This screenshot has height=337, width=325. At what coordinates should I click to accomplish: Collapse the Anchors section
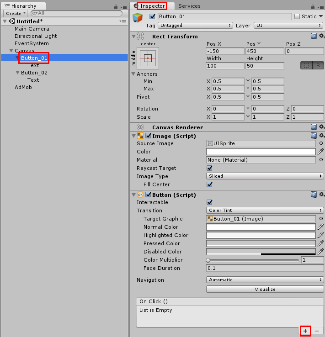click(133, 74)
